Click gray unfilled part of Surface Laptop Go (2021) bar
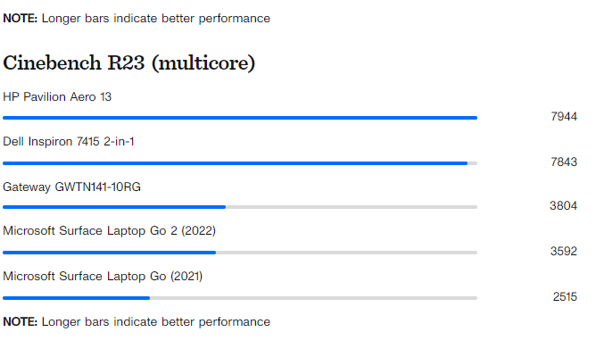596x357 pixels. coord(313,297)
